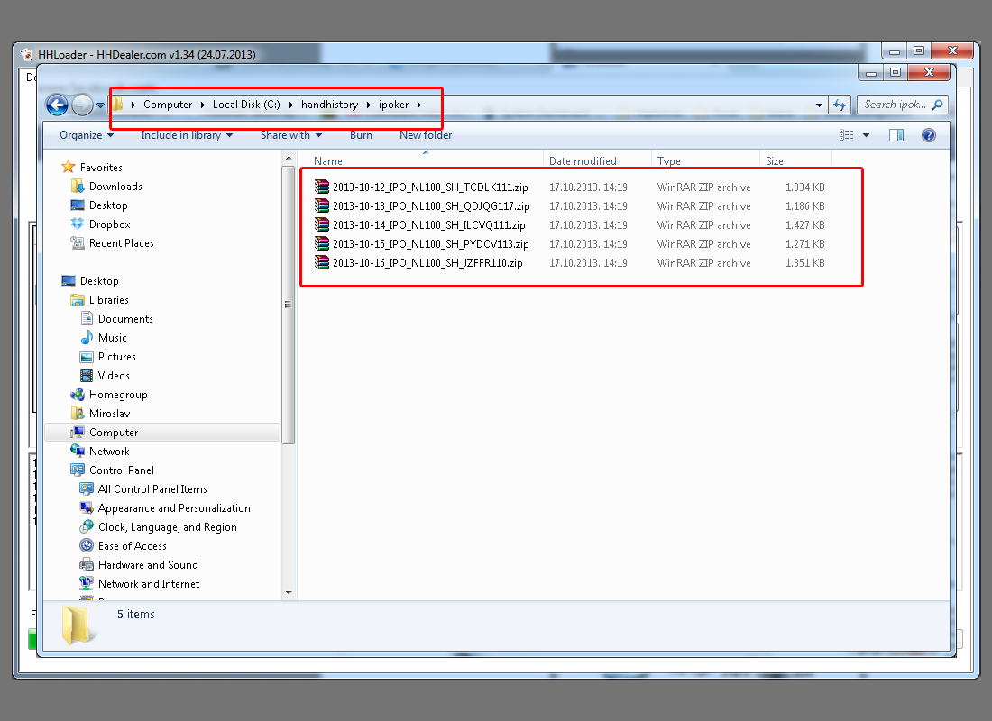992x721 pixels.
Task: Open the Homegroup item in navigation pane
Action: point(117,395)
